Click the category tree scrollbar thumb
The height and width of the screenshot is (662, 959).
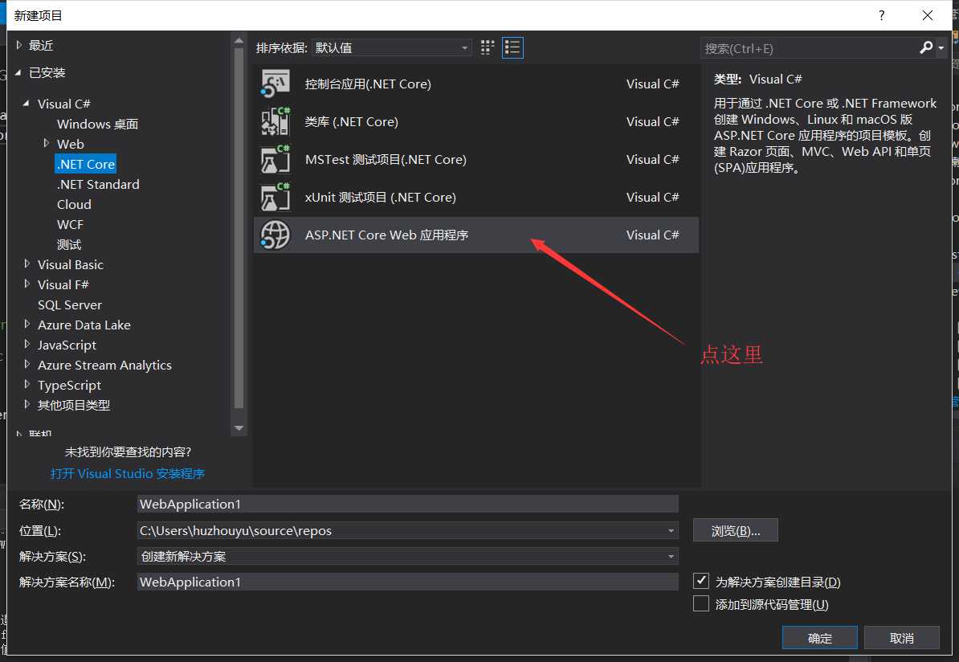pyautogui.click(x=239, y=227)
